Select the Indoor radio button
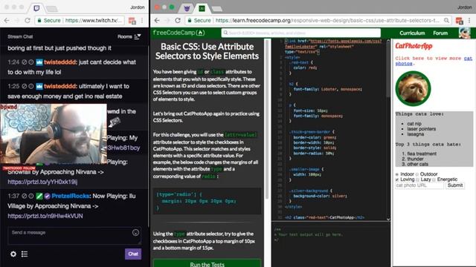 click(x=396, y=174)
